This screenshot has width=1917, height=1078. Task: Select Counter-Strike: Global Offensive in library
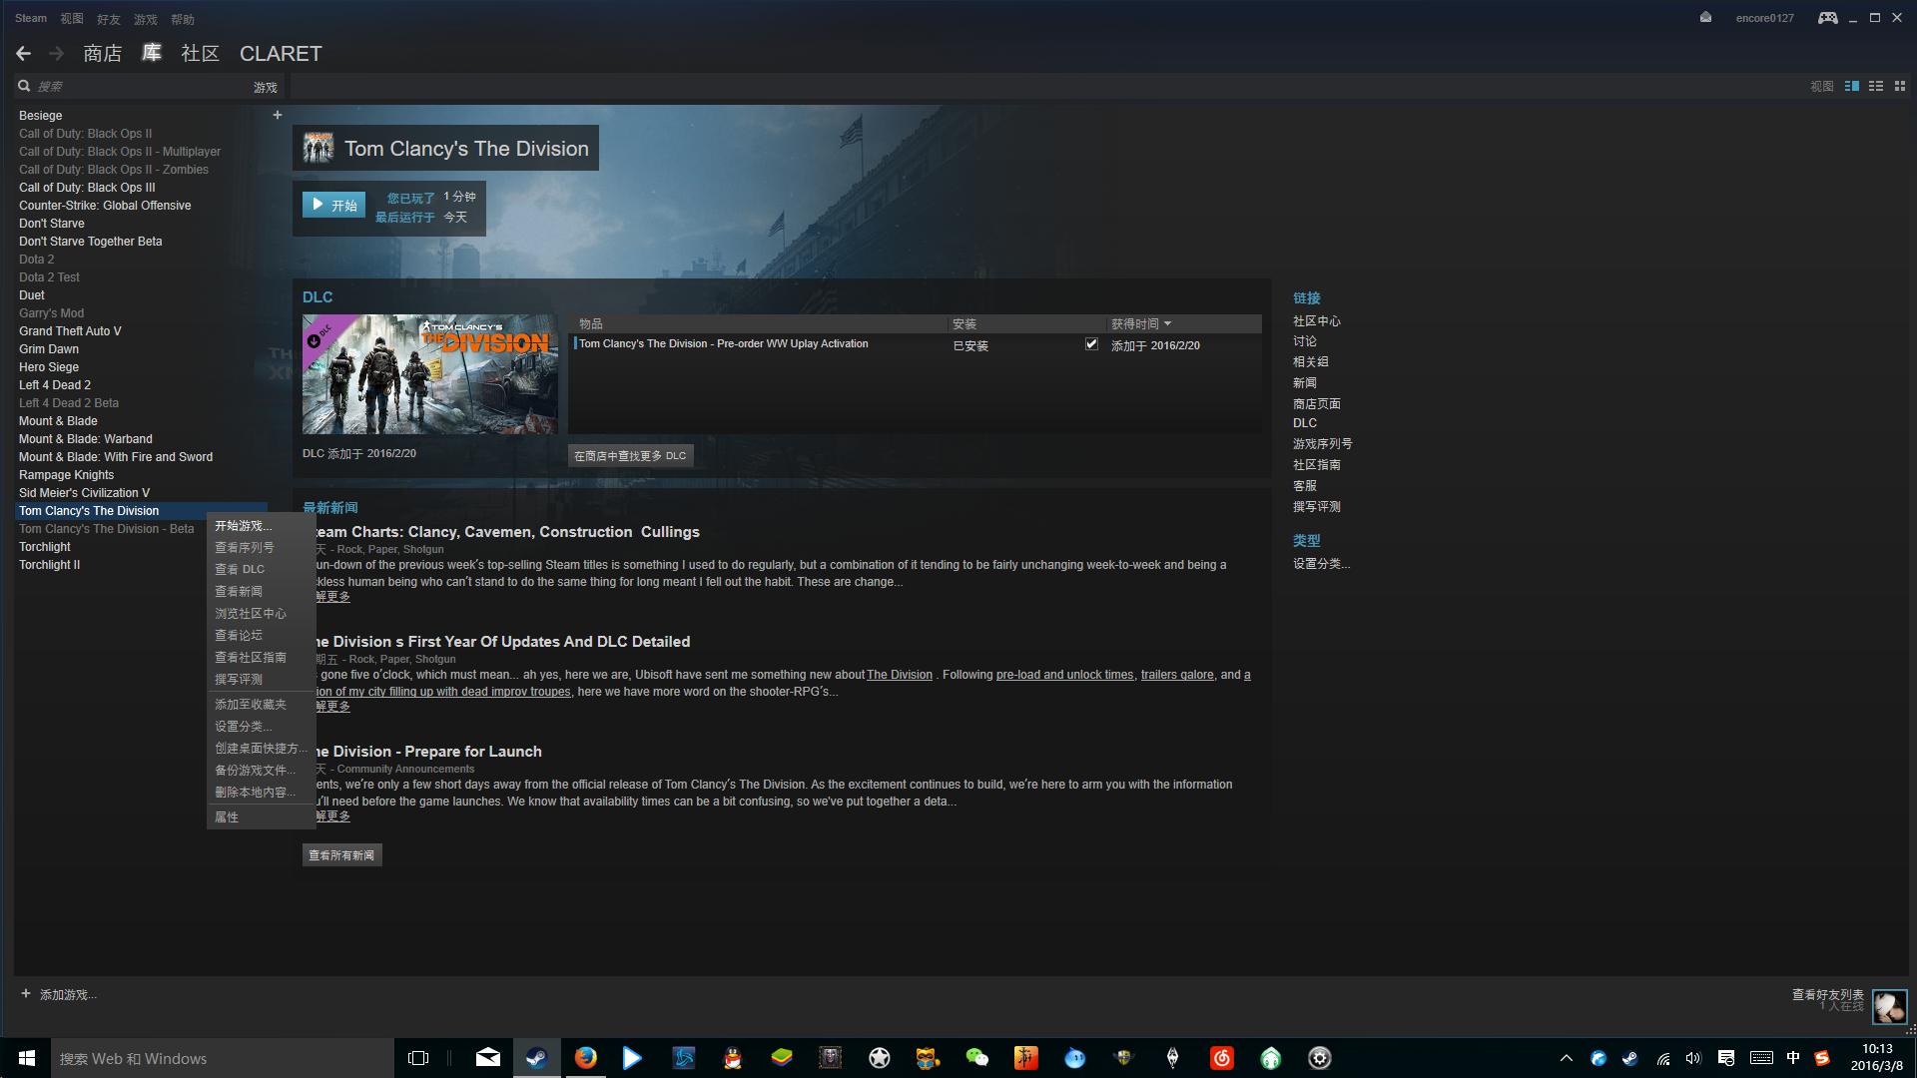coord(105,206)
